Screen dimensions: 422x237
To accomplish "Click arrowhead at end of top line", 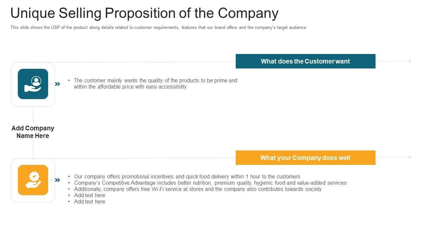I will tap(410, 61).
